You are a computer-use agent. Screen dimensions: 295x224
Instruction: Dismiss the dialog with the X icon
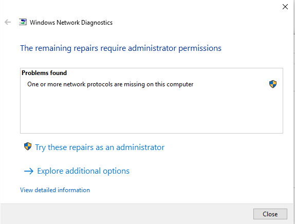tap(285, 7)
